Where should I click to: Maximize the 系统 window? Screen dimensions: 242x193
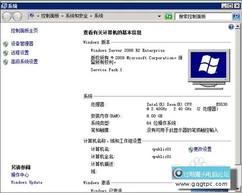pos(230,6)
